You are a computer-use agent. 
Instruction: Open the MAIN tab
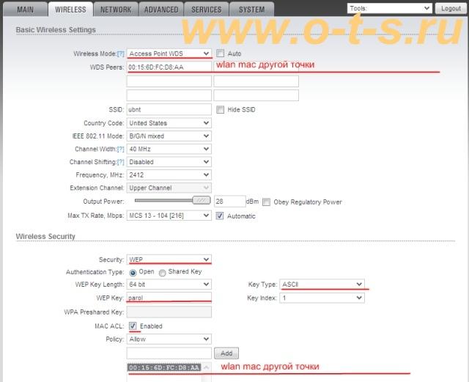25,10
